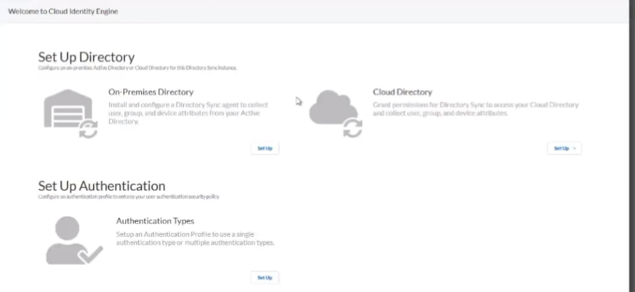This screenshot has width=635, height=292.
Task: Select the On-Premises Directory heading
Action: 151,92
